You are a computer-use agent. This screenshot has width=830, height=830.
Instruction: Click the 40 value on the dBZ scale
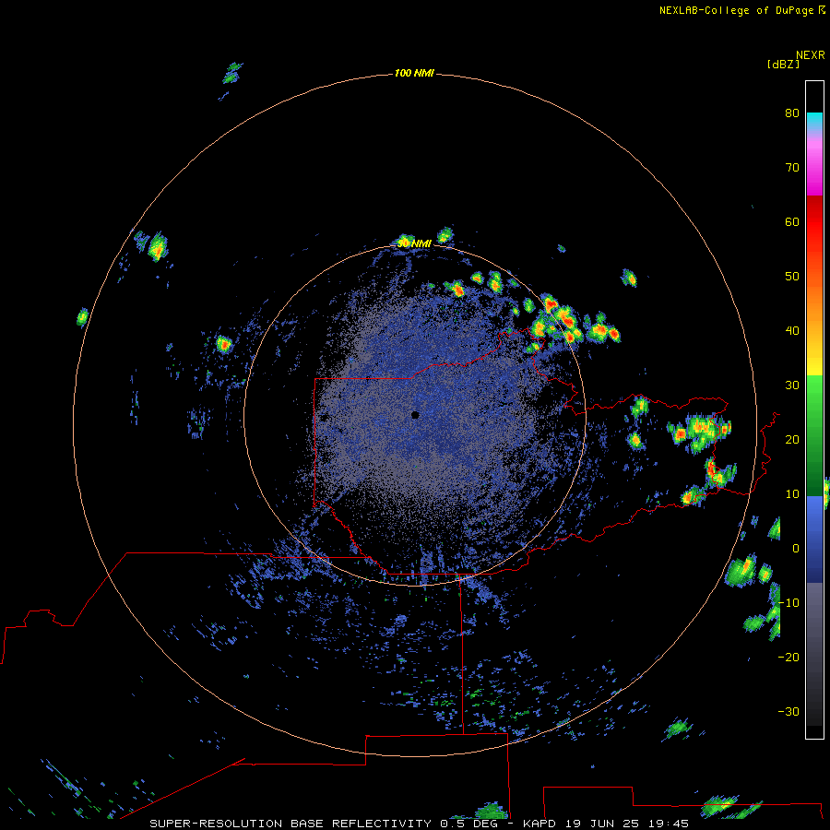click(792, 331)
